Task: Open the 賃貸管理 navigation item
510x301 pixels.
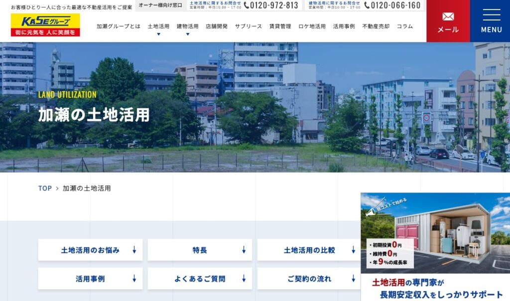Action: point(280,26)
